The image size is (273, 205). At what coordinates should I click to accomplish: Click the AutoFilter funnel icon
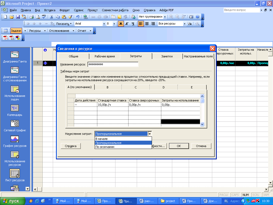(x=190, y=24)
